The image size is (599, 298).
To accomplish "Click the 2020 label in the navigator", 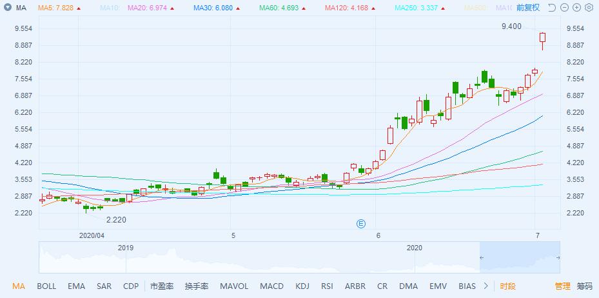I will (415, 248).
